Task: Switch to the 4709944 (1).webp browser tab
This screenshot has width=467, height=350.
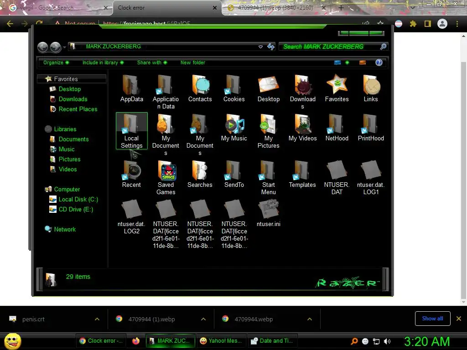Action: tap(275, 8)
